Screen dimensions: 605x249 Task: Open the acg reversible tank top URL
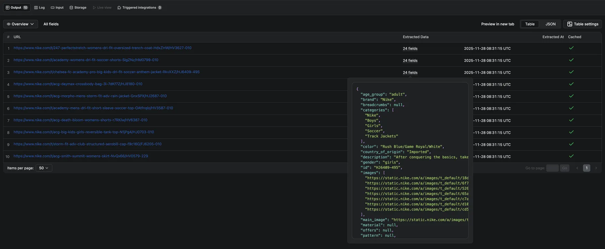tap(84, 132)
